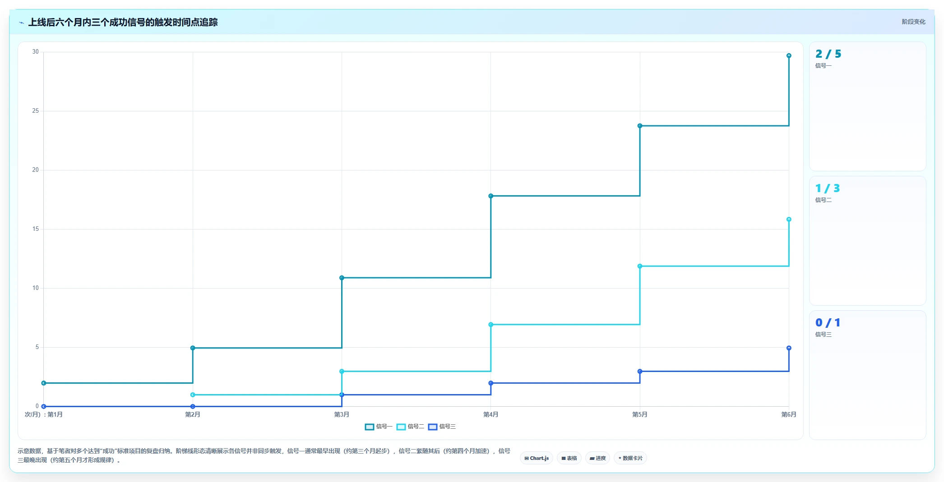Click the 信号一 peak point at 第6月
This screenshot has width=944, height=482.
click(x=789, y=56)
